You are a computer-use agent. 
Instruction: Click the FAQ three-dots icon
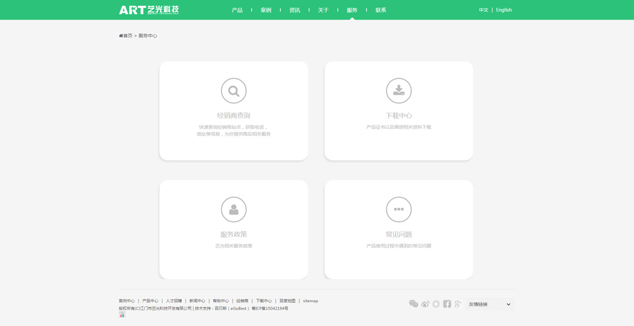(399, 209)
